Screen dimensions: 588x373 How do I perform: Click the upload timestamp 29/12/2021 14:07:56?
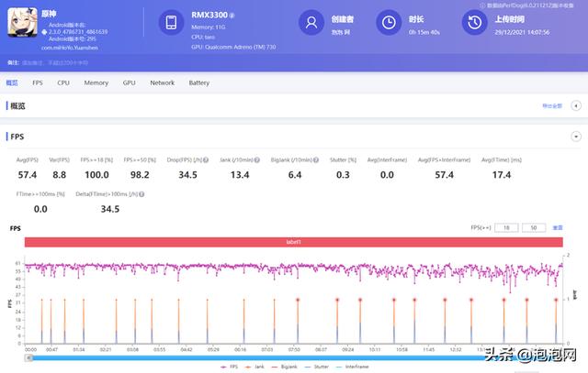point(522,32)
